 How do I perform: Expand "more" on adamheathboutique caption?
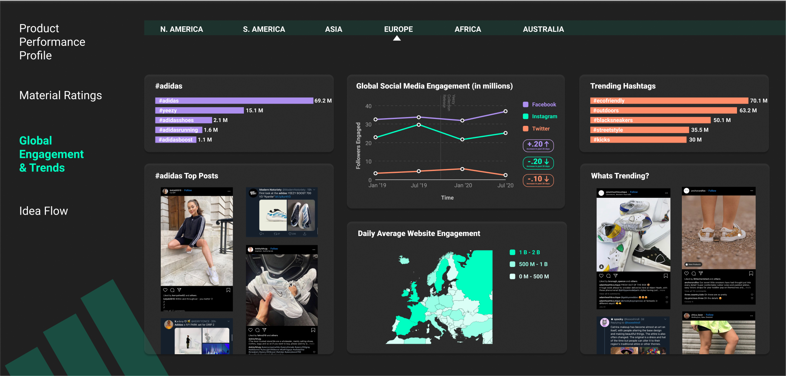(x=663, y=290)
